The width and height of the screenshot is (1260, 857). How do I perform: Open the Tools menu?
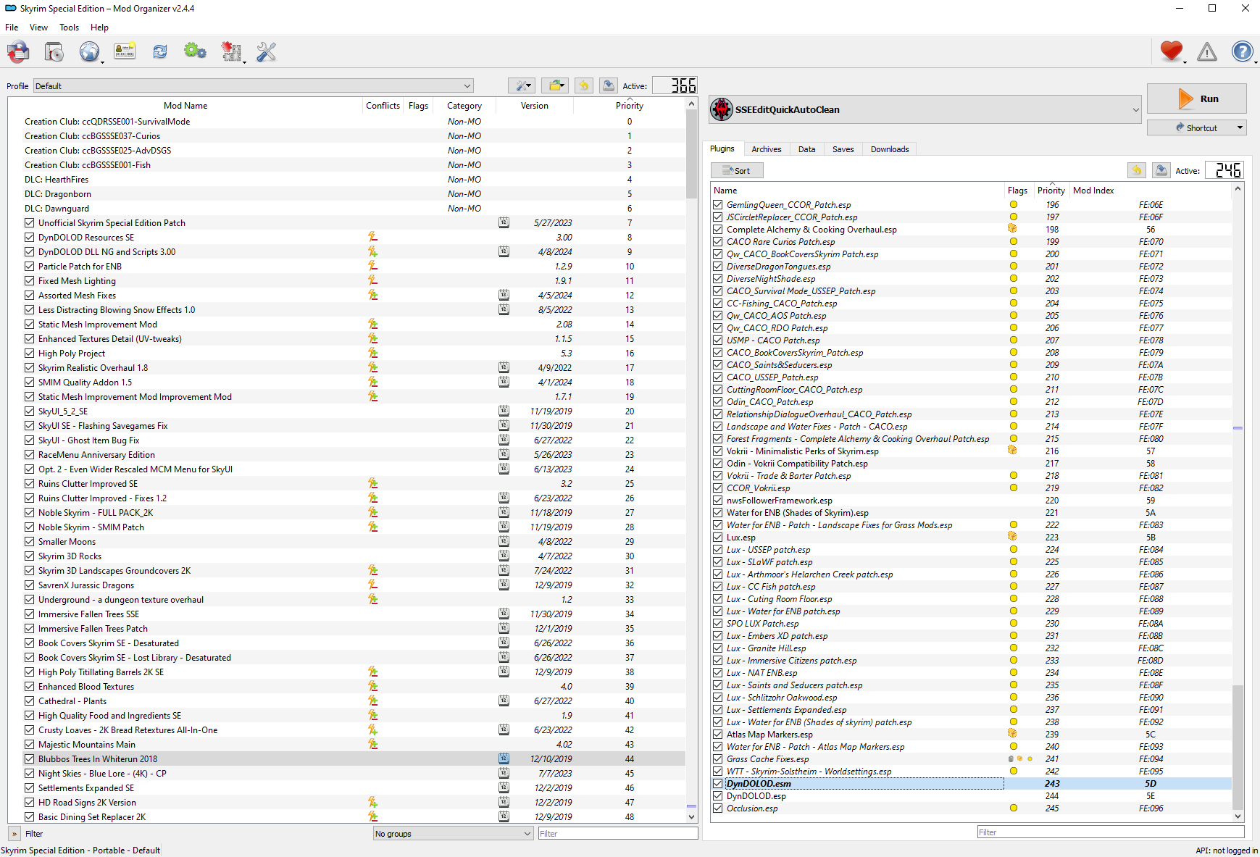[x=69, y=28]
